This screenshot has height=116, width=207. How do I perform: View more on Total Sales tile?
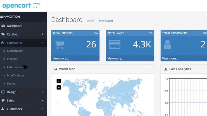point(115,58)
